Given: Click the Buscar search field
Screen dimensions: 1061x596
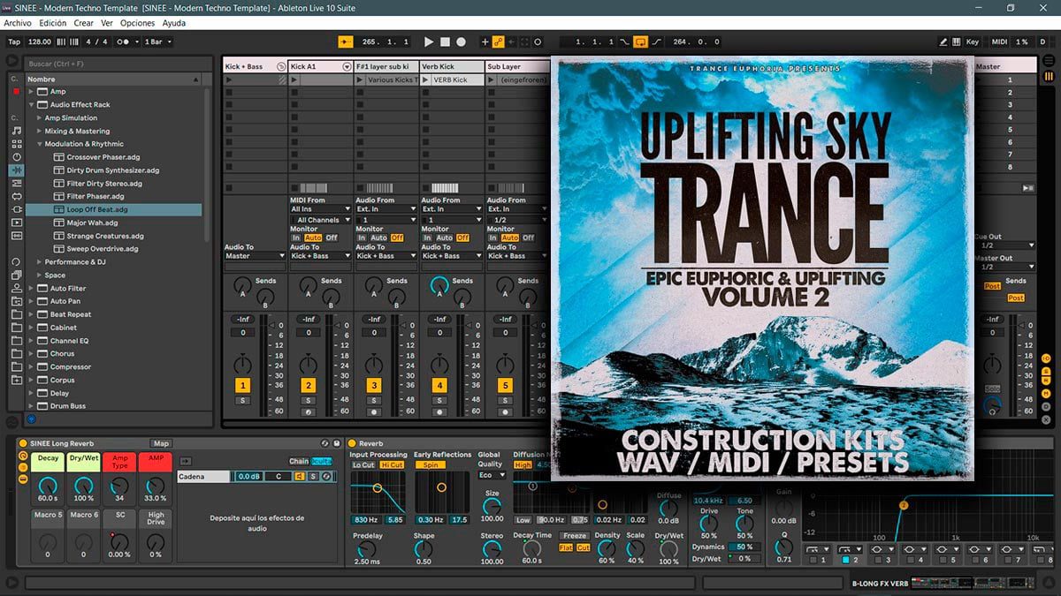Looking at the screenshot, I should pyautogui.click(x=119, y=64).
